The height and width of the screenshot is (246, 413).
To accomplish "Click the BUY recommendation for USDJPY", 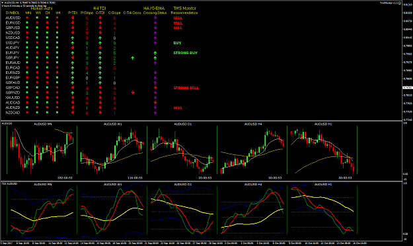I will click(x=177, y=43).
